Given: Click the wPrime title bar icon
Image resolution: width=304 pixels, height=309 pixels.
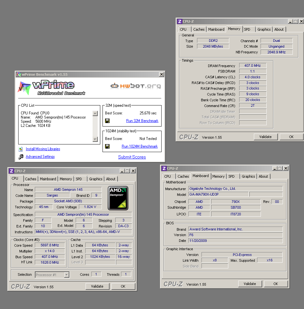Looking at the screenshot, I should pos(19,74).
